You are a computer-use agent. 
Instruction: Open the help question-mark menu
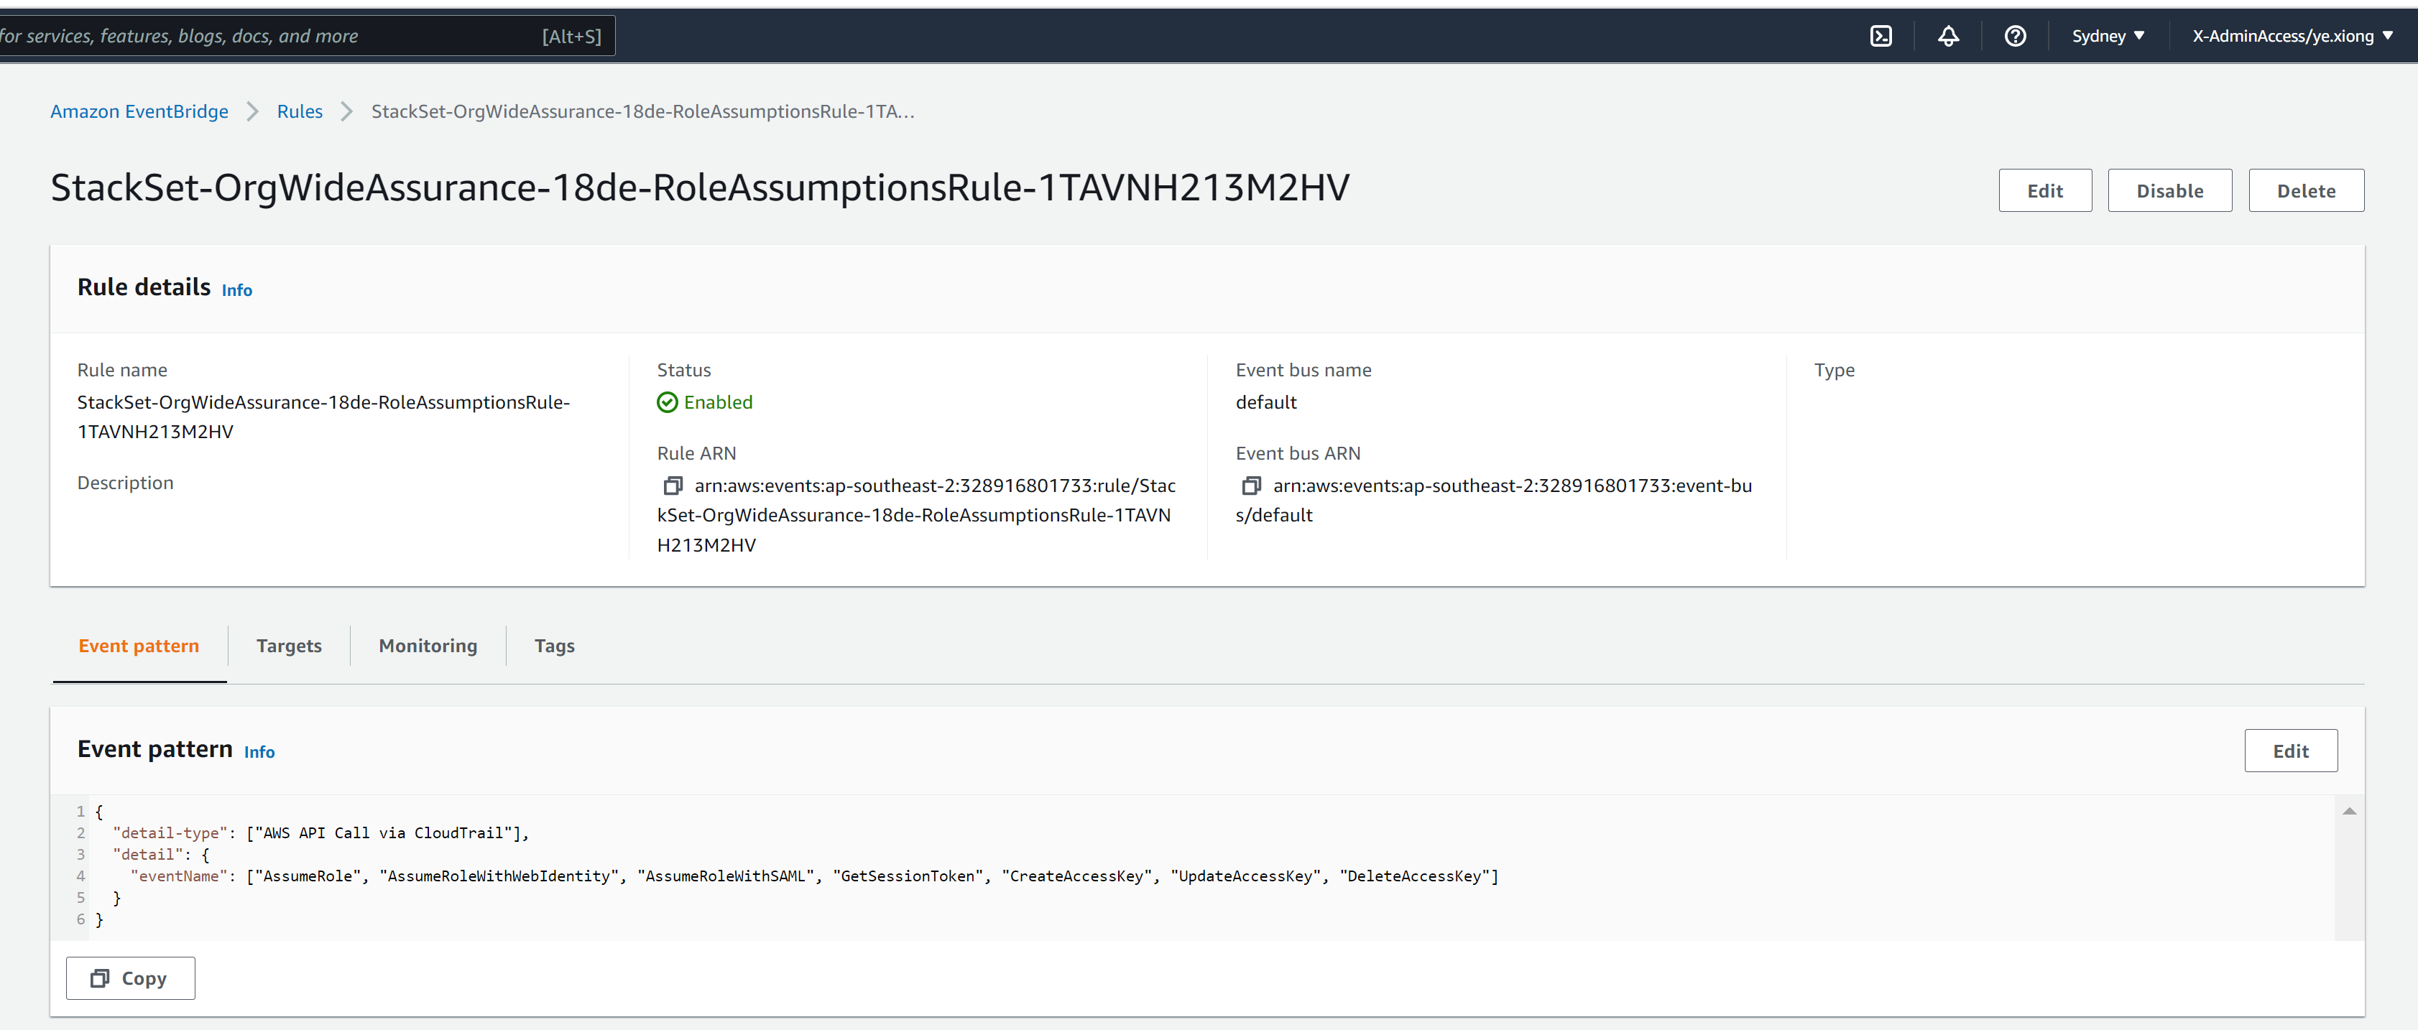tap(2016, 36)
